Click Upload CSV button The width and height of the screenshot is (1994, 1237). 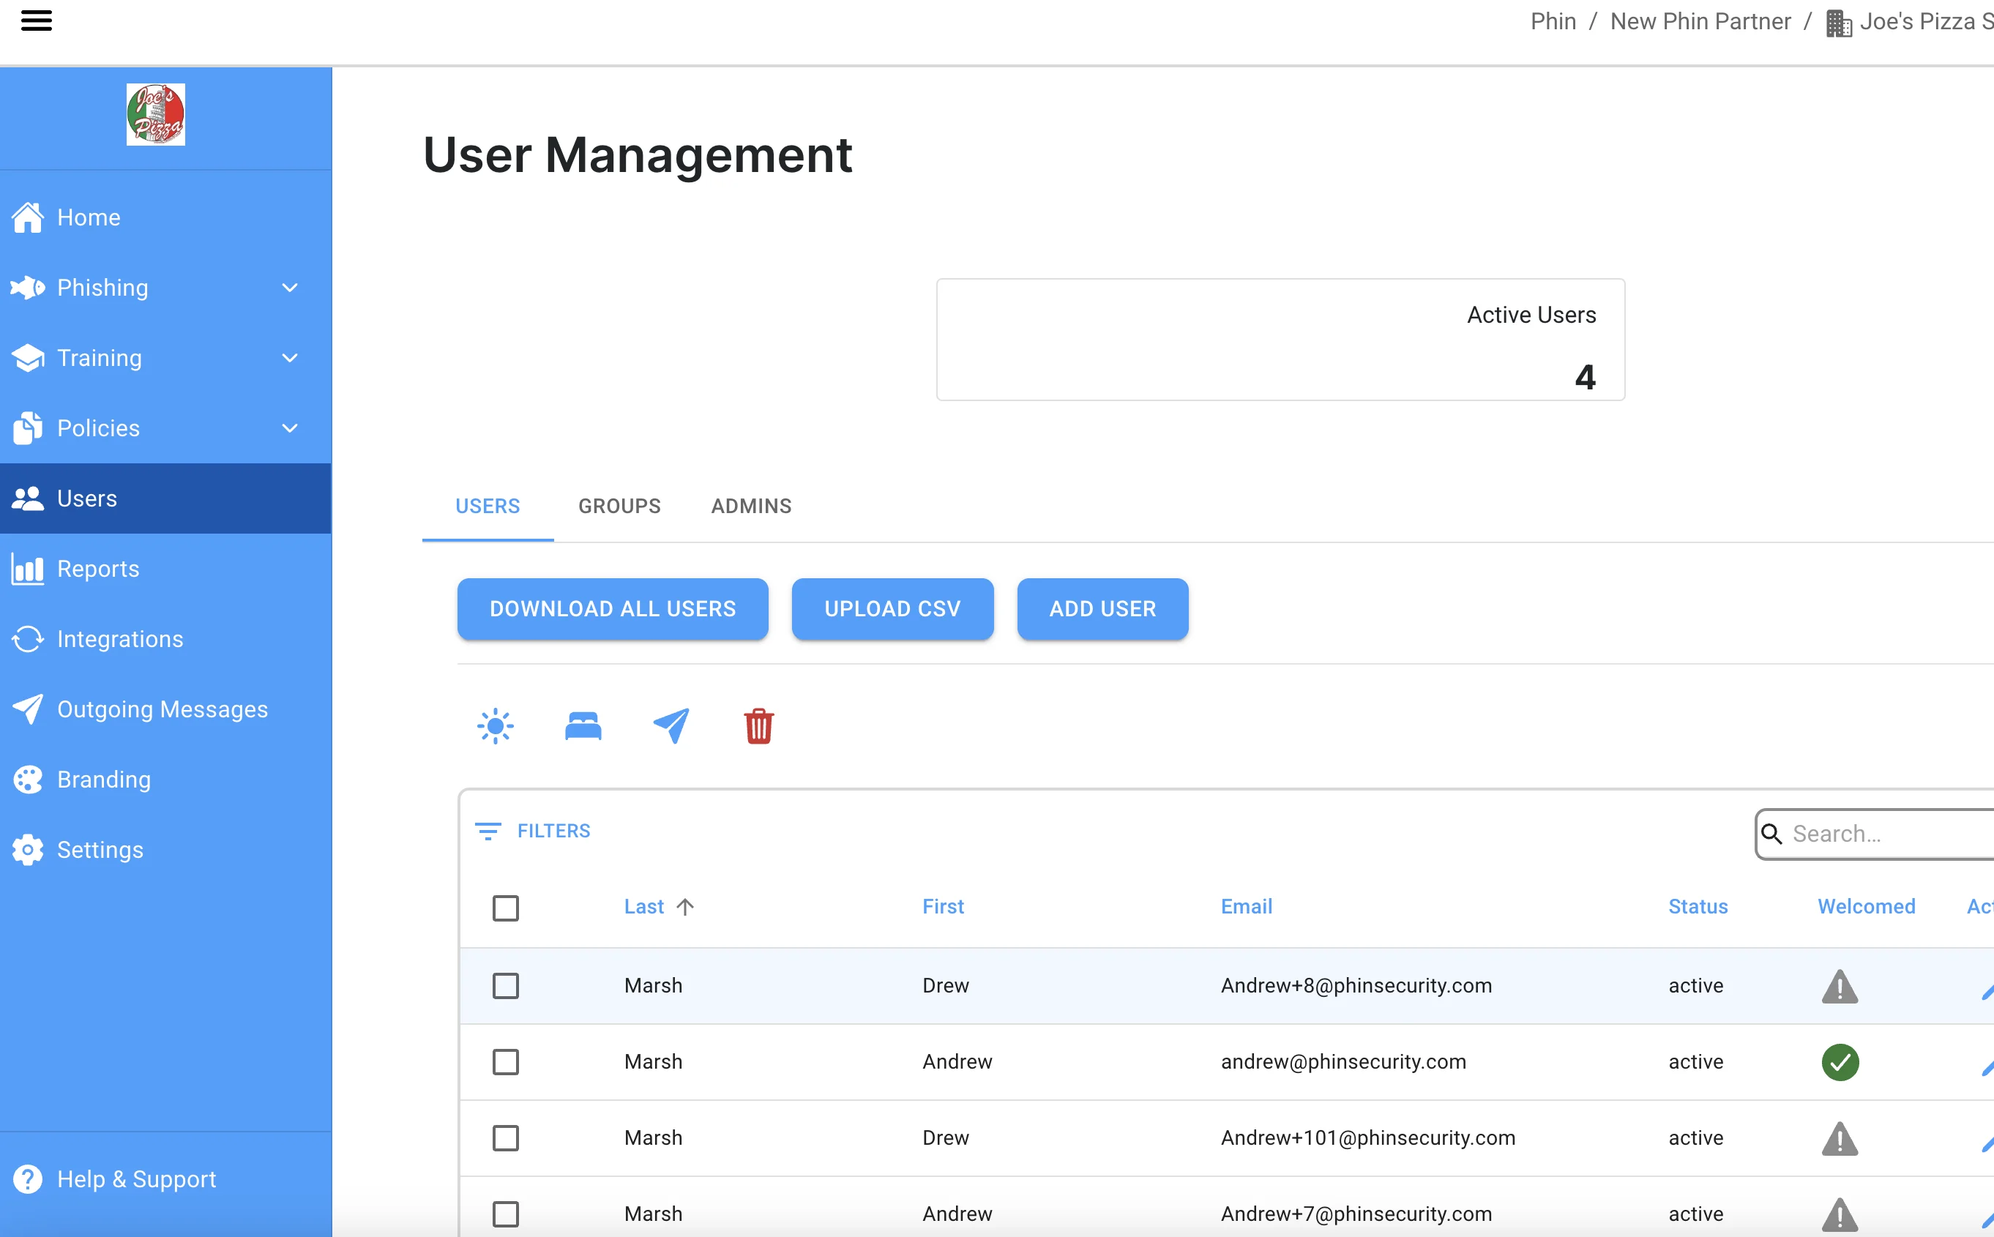[892, 609]
